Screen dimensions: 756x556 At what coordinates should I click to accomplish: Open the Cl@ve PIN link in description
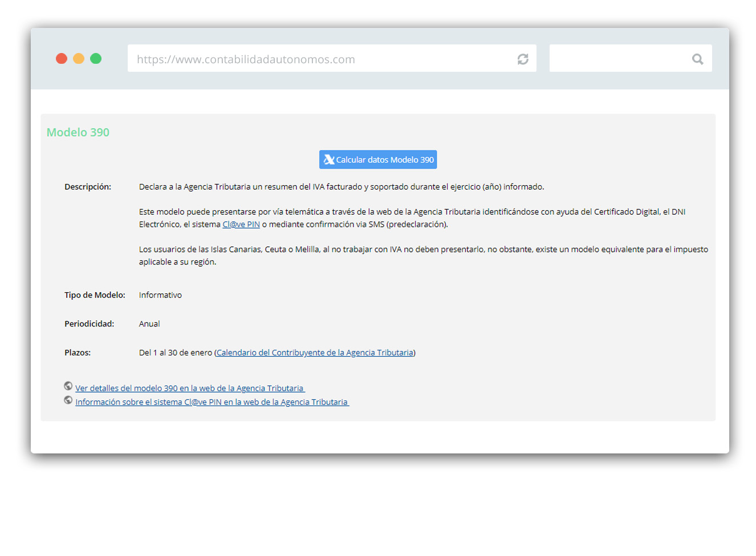click(x=241, y=224)
